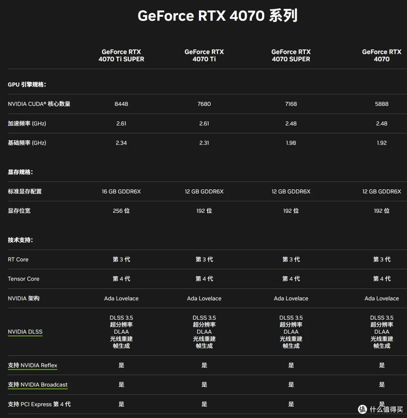The image size is (407, 418).
Task: Click the 256 位 memory bus value
Action: click(121, 211)
